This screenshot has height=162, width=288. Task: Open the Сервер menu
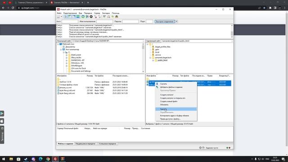(x=97, y=13)
